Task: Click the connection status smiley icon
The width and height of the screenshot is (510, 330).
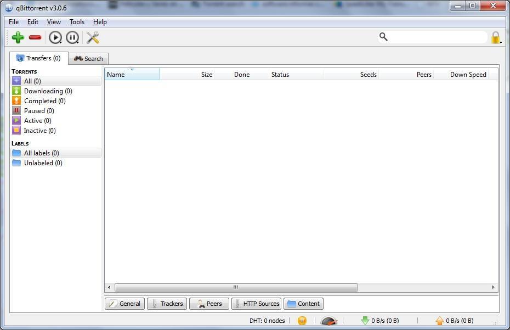Action: [x=302, y=320]
